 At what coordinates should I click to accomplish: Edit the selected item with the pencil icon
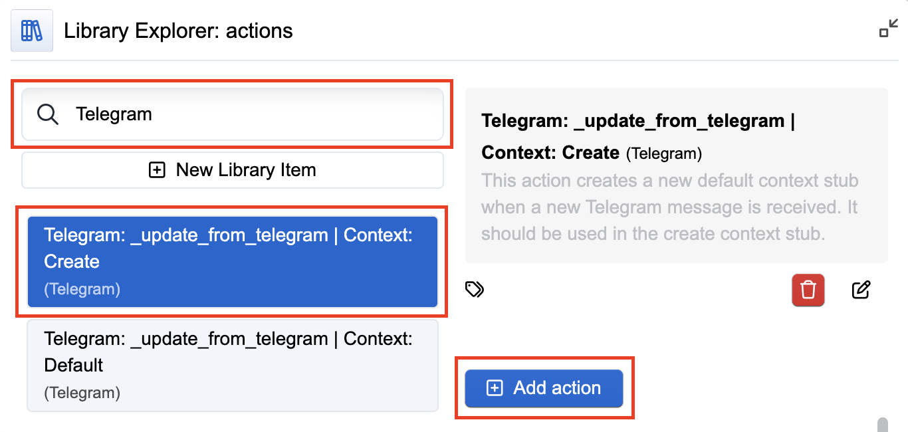[x=861, y=290]
